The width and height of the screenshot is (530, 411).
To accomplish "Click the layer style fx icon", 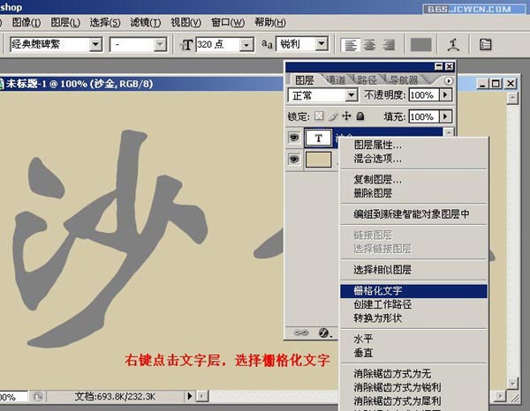I will [x=323, y=333].
